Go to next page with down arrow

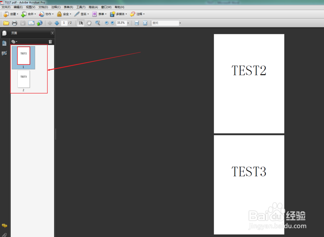[x=57, y=23]
